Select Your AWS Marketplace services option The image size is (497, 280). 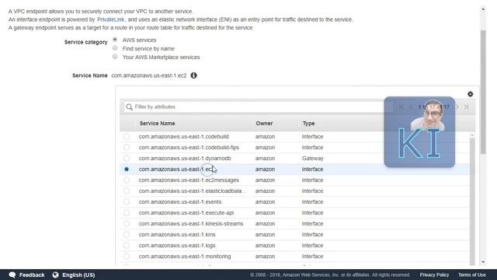coord(115,57)
